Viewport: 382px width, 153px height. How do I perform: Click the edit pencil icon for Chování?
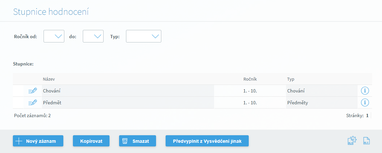33,91
